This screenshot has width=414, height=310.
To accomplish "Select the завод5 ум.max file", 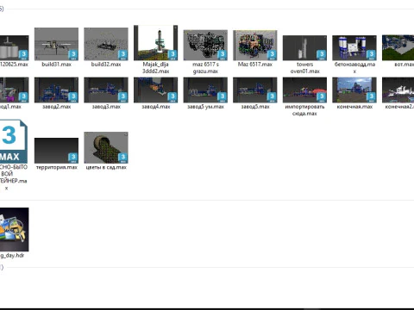I will point(205,90).
